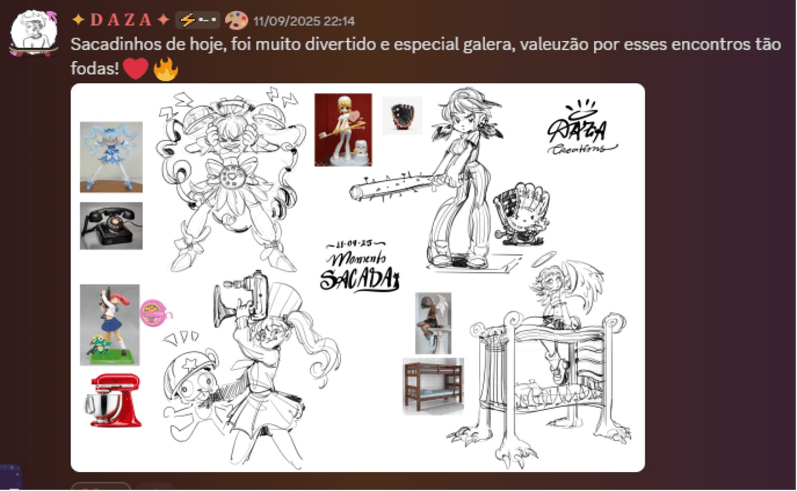The image size is (797, 491).
Task: Click the red heart emoji in message
Action: [135, 68]
